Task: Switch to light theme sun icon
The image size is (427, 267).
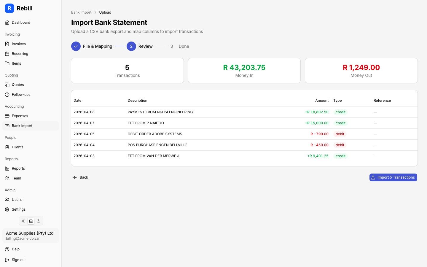Action: click(23, 221)
